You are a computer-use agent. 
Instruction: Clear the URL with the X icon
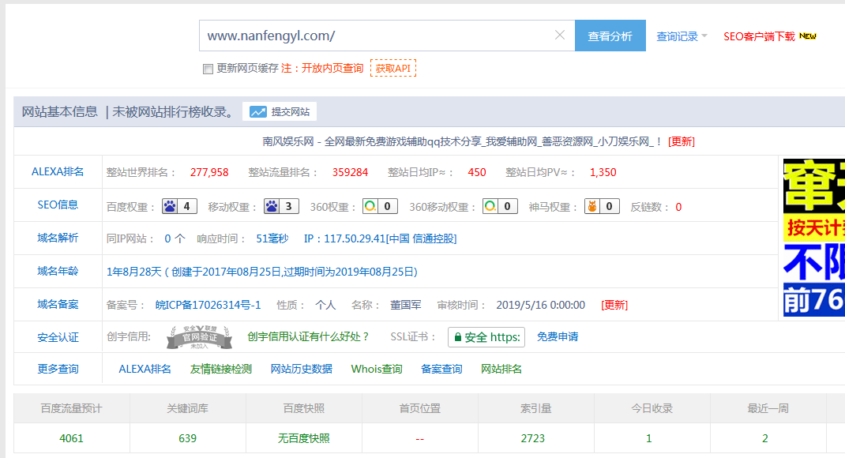coord(560,35)
